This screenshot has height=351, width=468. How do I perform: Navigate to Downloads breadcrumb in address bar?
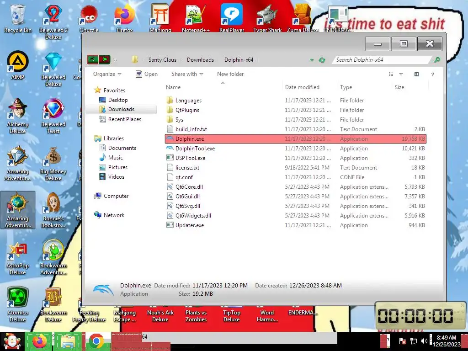point(200,60)
